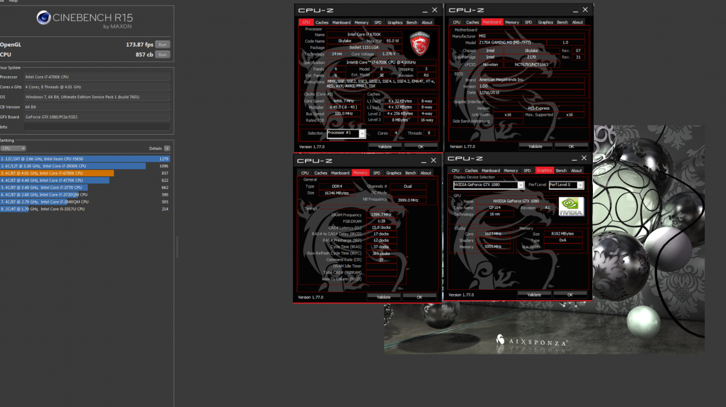Select the Intel Core i7-3720QM ranking row
Image resolution: width=726 pixels, height=407 pixels.
pos(85,195)
